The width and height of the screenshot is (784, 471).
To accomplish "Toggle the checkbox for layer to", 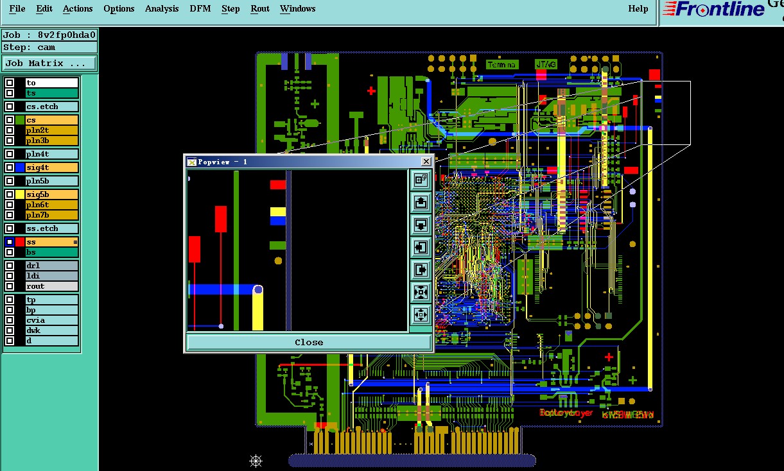I will (x=10, y=83).
